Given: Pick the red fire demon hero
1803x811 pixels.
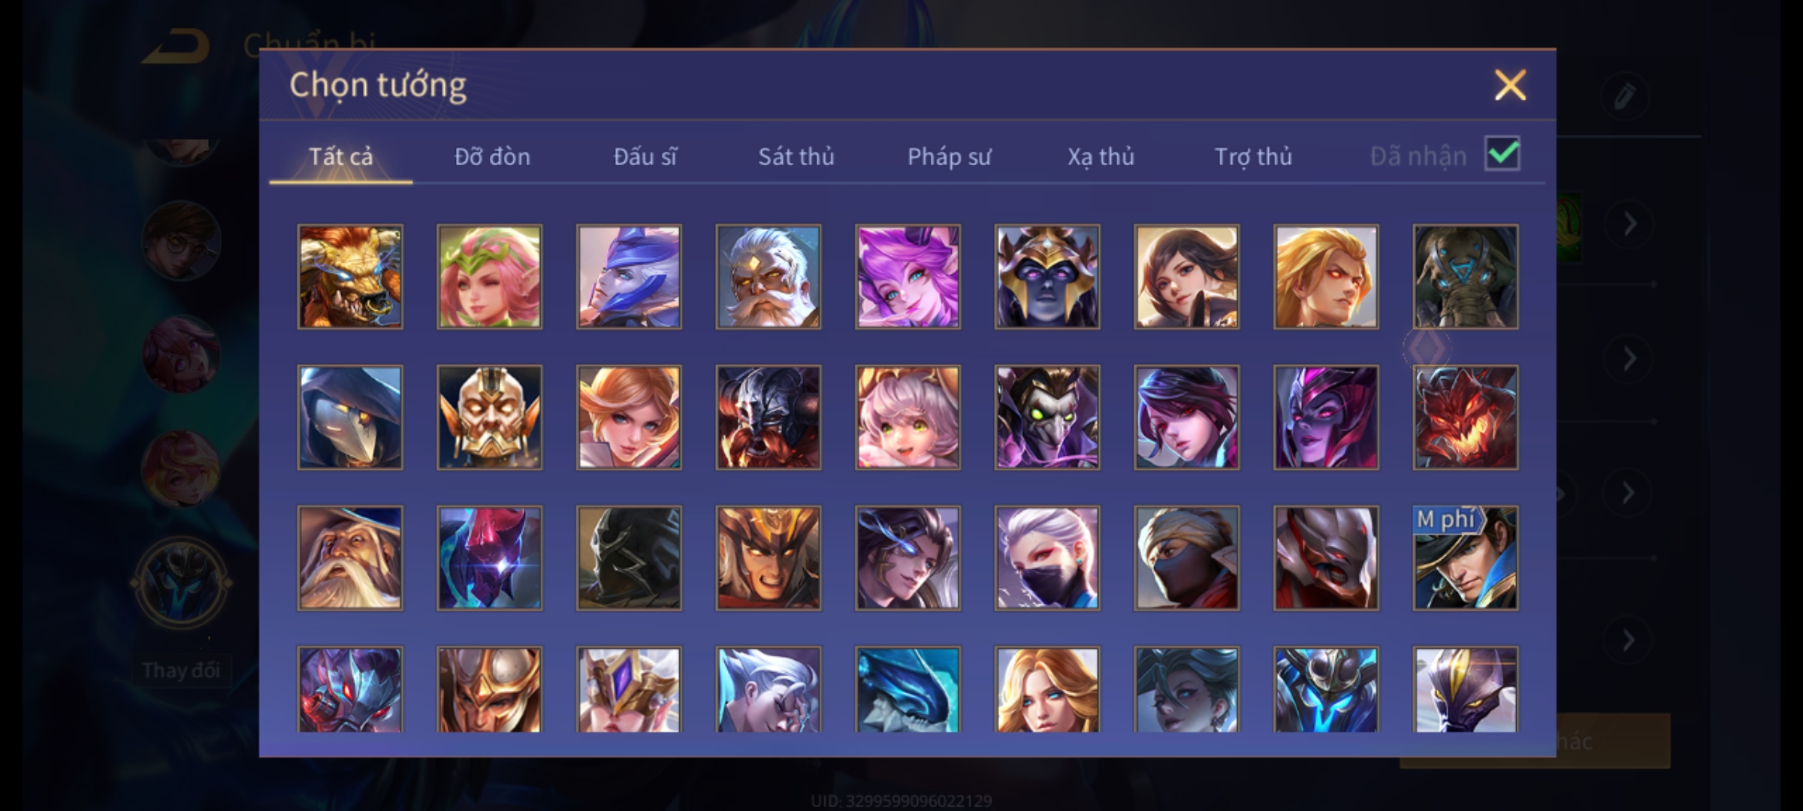Looking at the screenshot, I should point(1465,418).
